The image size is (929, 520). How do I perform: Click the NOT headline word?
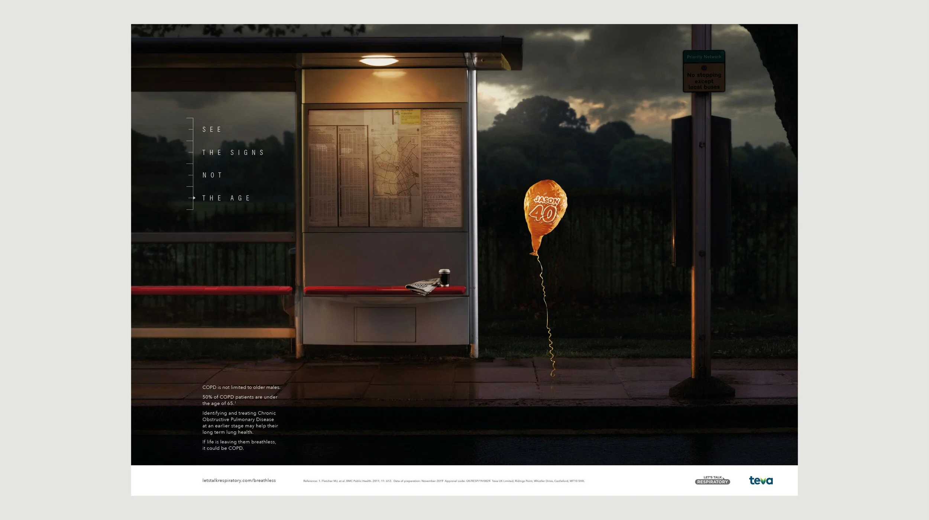click(212, 175)
